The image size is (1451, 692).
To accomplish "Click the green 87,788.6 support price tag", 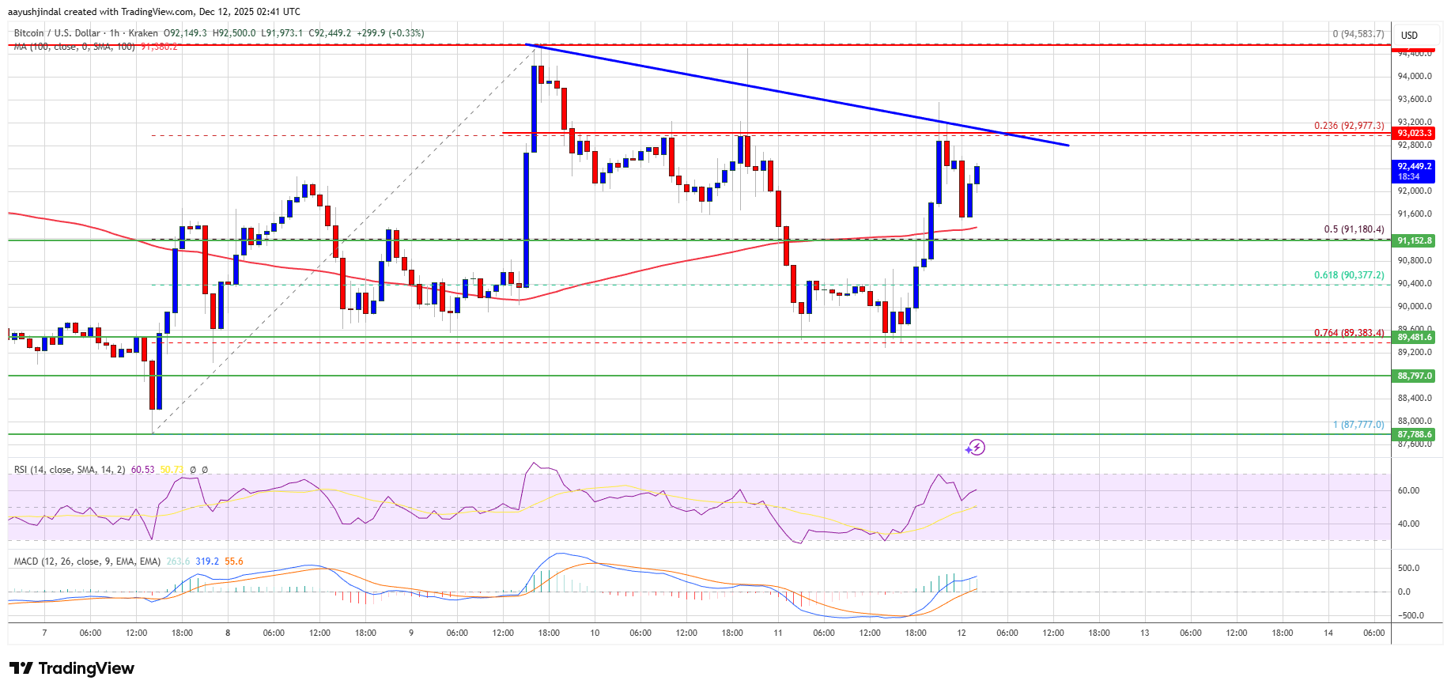I will (x=1414, y=434).
